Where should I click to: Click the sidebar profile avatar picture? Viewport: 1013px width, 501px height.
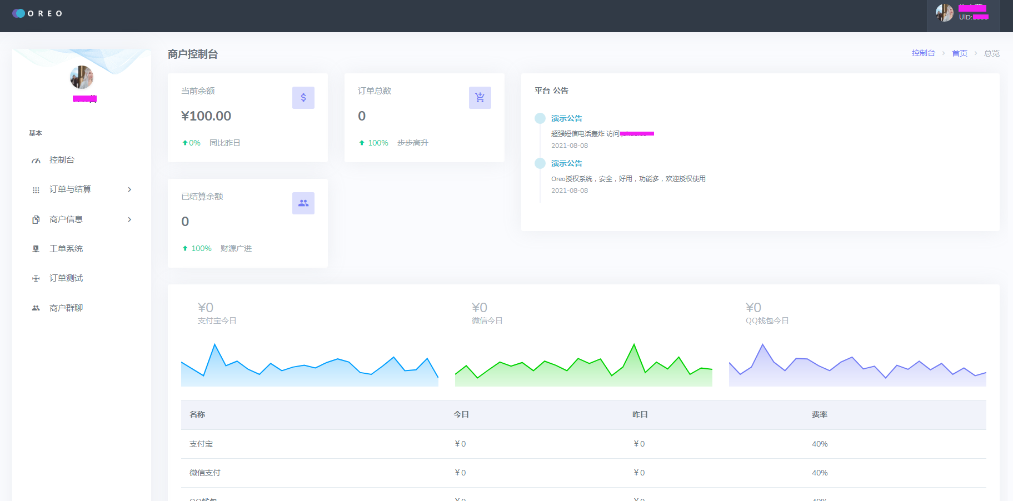[82, 77]
